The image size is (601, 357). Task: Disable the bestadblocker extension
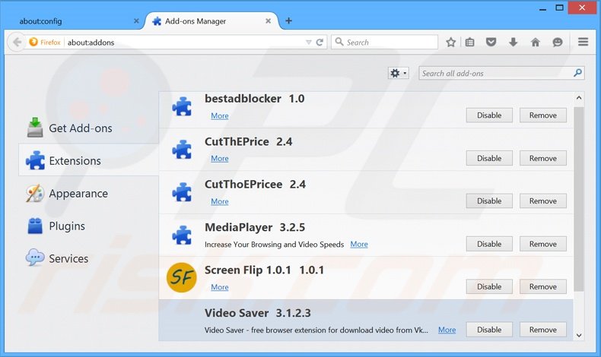tap(489, 115)
